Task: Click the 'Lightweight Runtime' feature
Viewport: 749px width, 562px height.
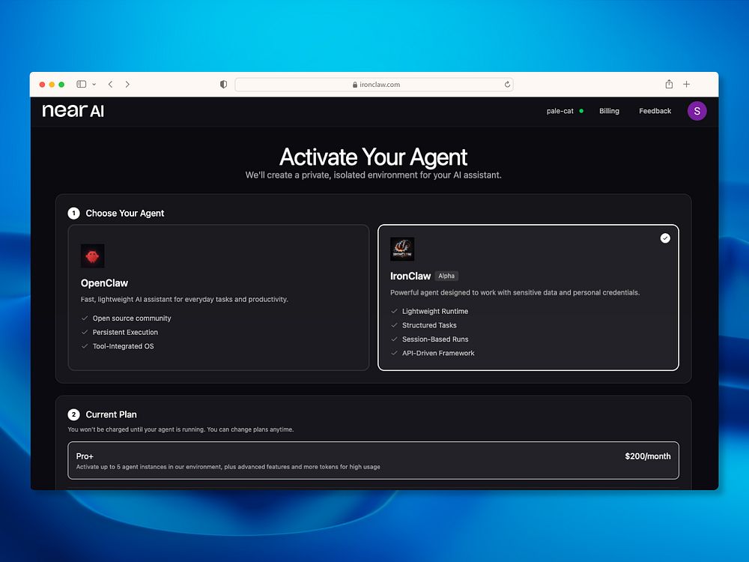Action: (435, 311)
